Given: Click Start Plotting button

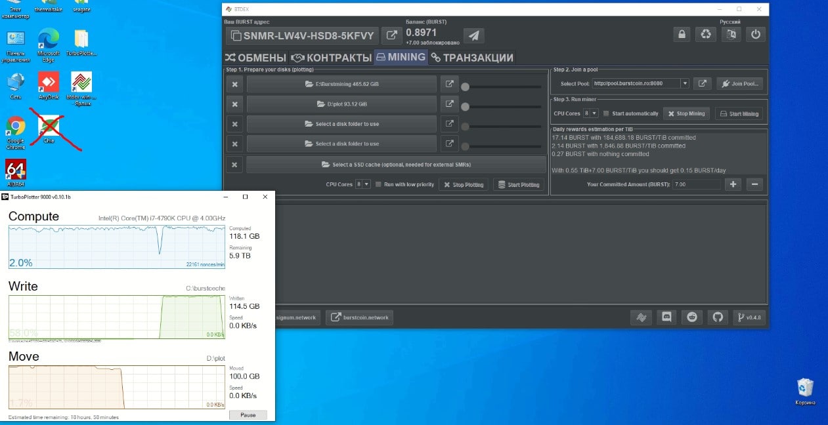Looking at the screenshot, I should click(x=519, y=184).
